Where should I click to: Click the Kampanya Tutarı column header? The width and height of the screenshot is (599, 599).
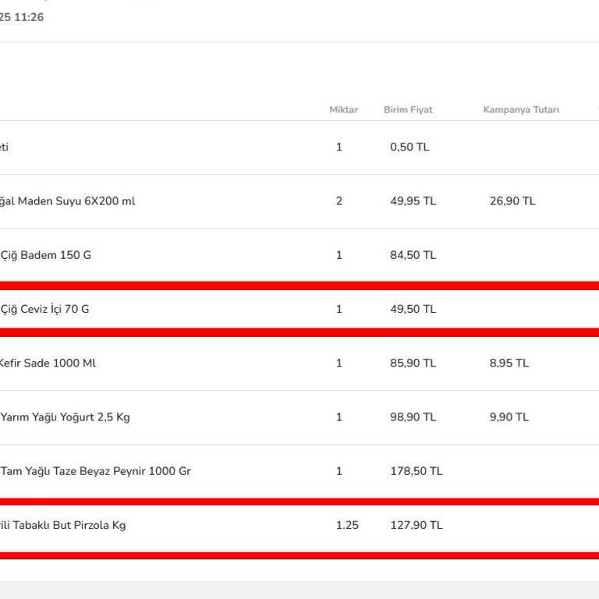(x=521, y=110)
